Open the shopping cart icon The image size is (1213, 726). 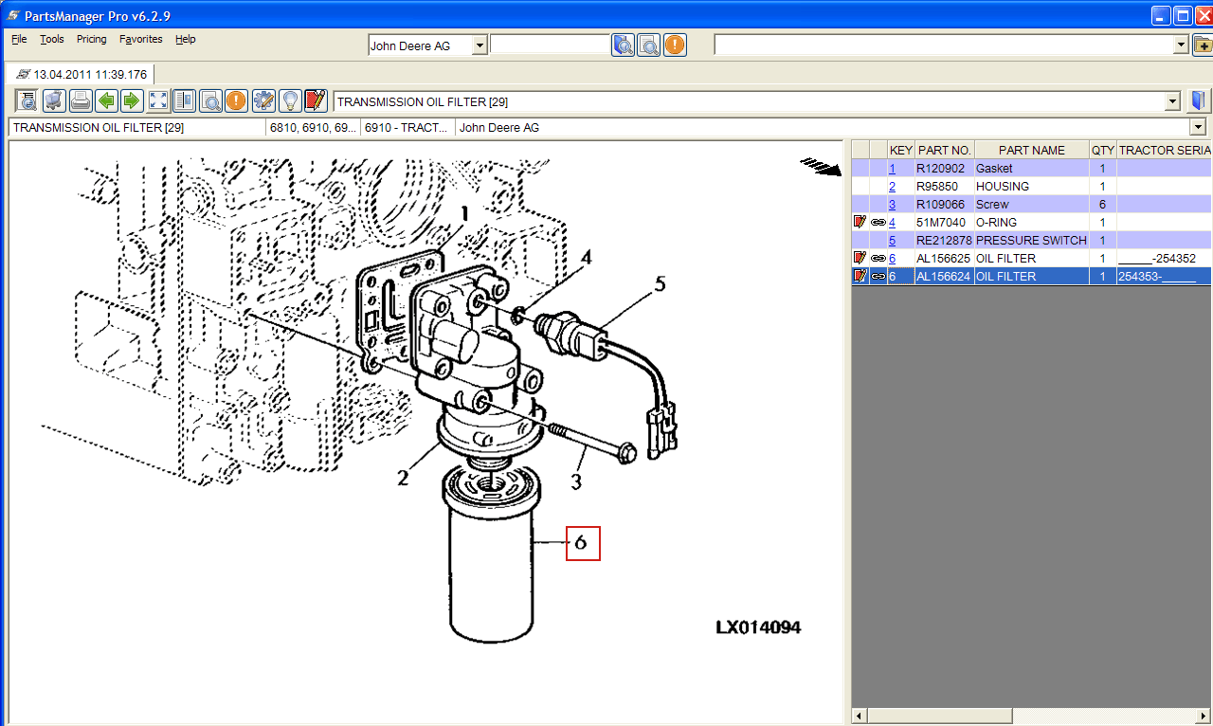[54, 101]
